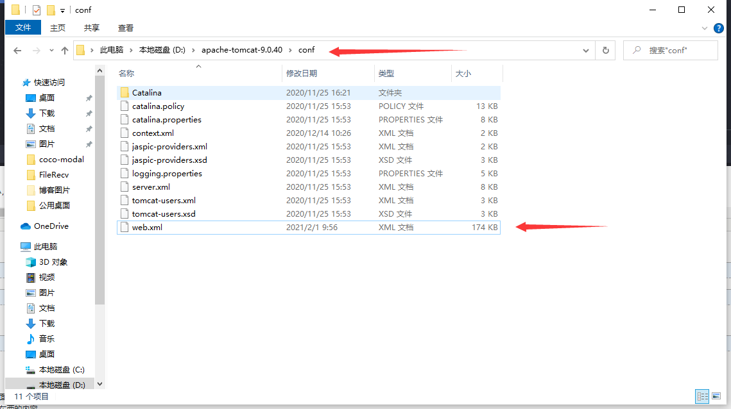Unpin 图片 from quick access

(x=89, y=144)
